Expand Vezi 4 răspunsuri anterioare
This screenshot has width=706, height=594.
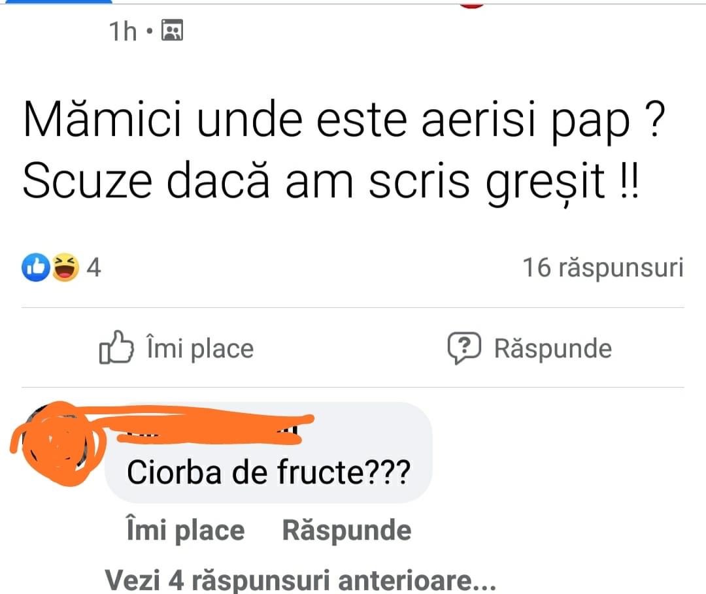tap(300, 580)
